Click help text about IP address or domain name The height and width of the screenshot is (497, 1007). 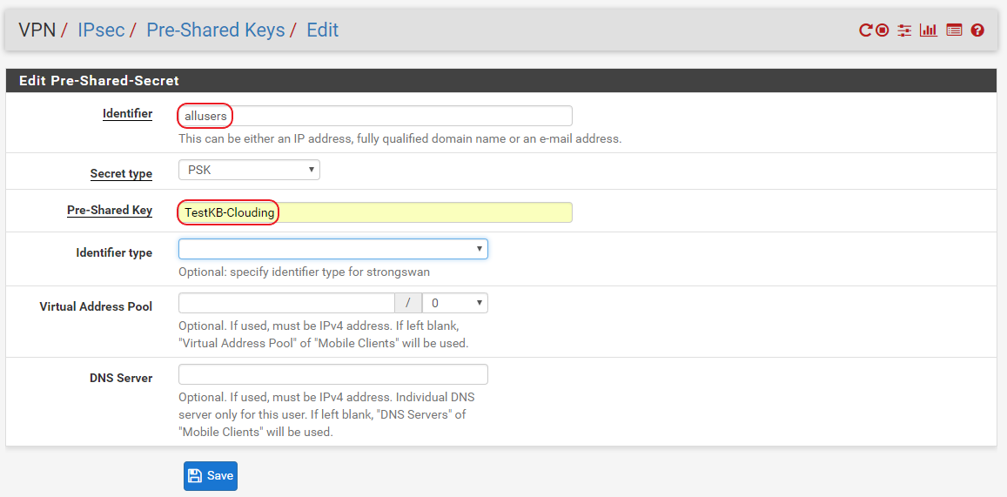pyautogui.click(x=400, y=138)
